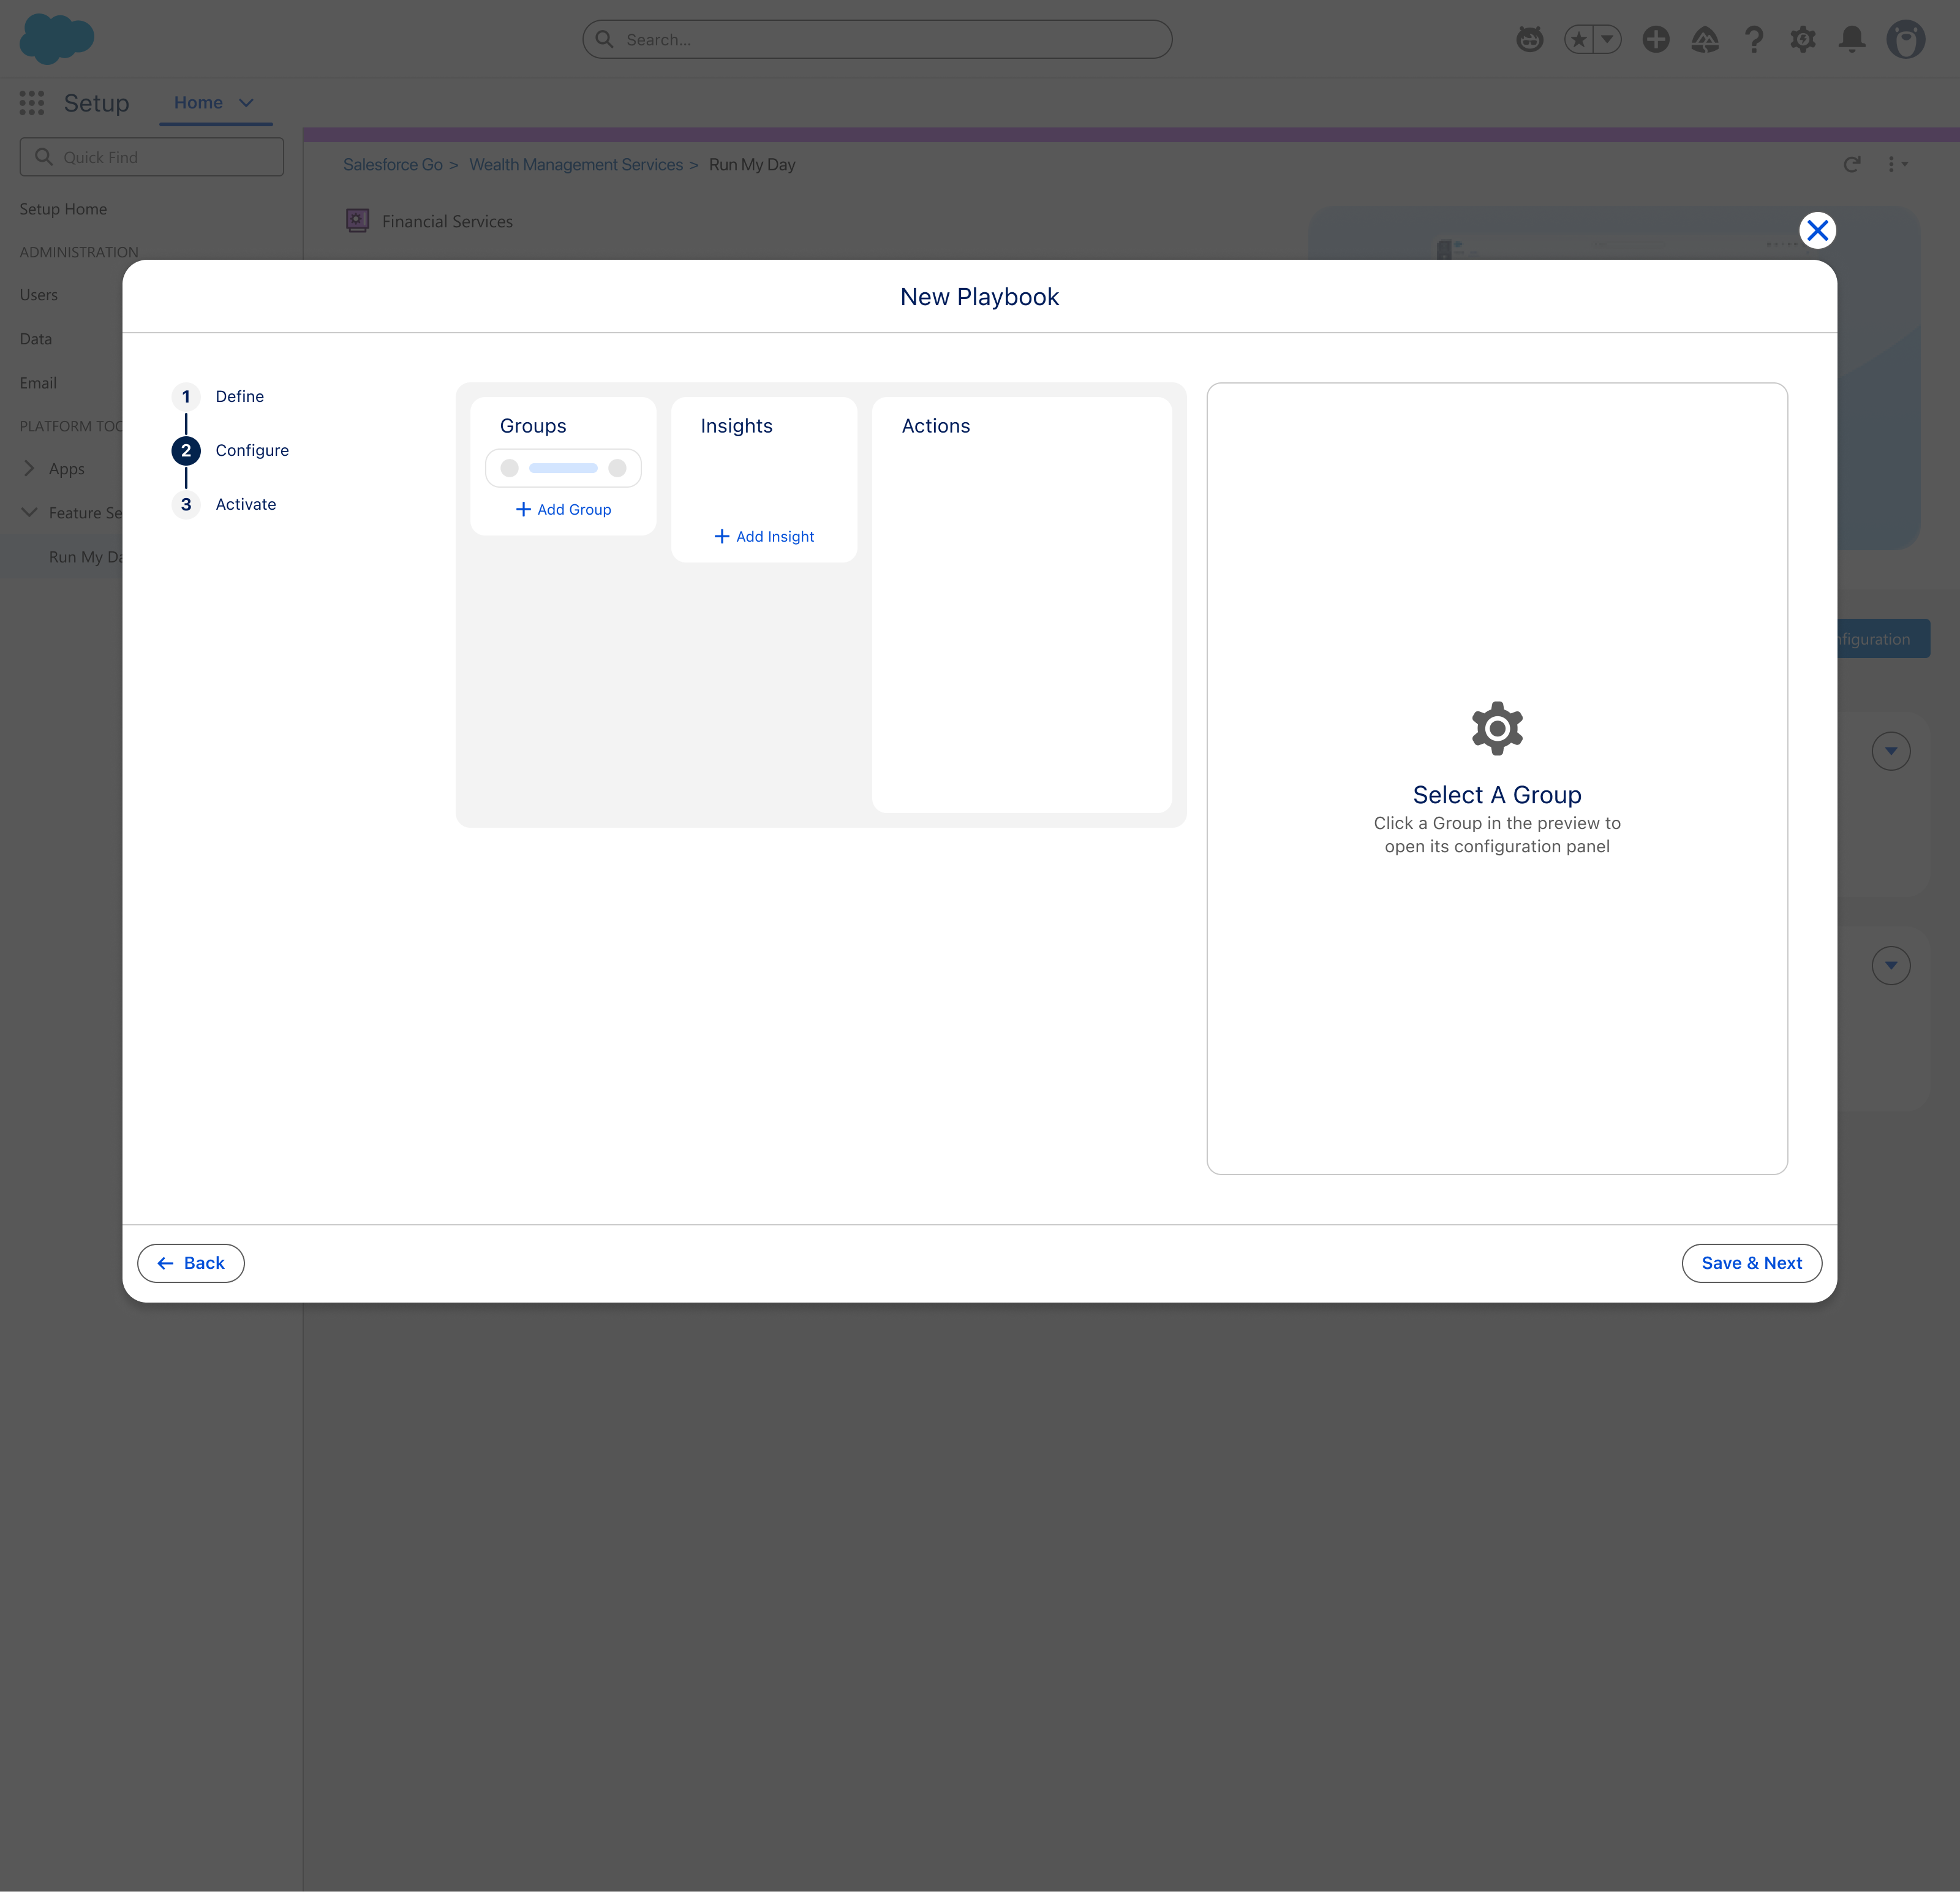
Task: Switch to the Home tab
Action: coord(198,102)
